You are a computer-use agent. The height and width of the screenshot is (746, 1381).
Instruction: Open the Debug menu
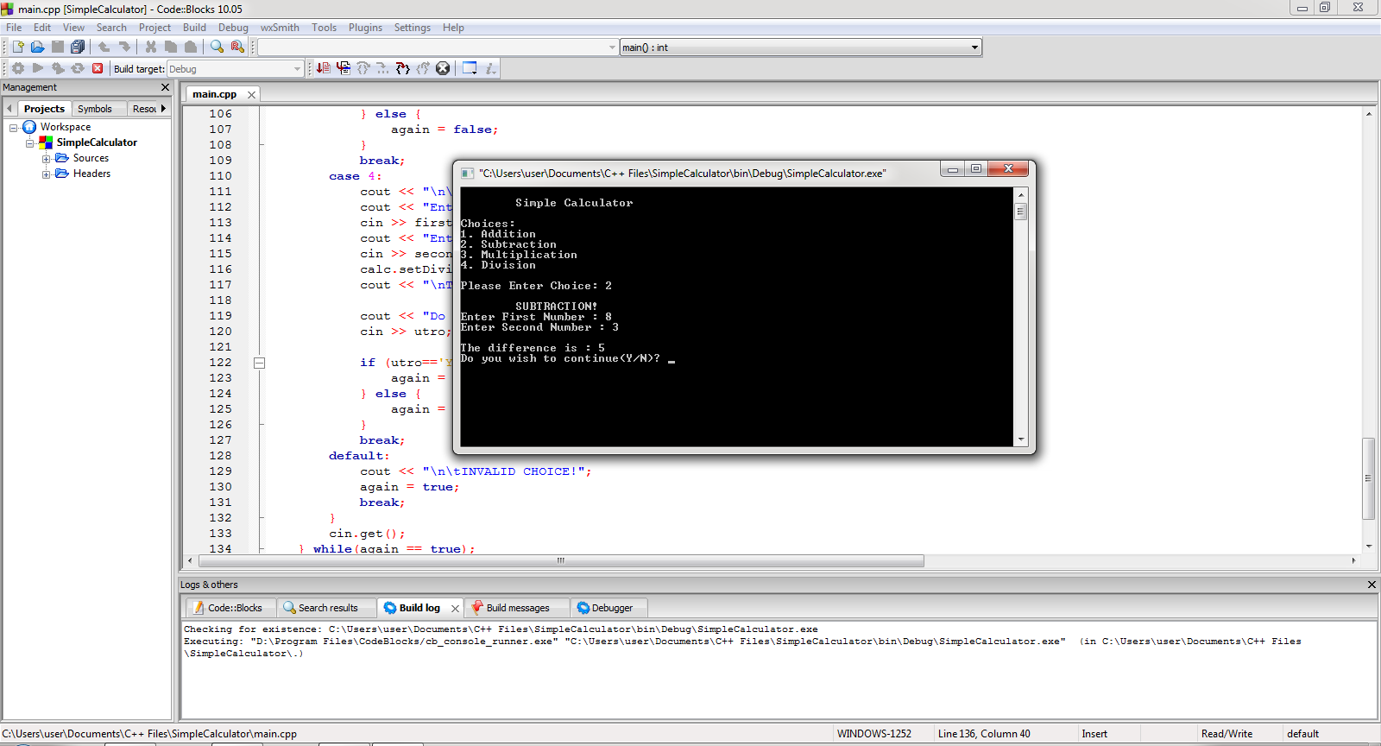point(233,28)
